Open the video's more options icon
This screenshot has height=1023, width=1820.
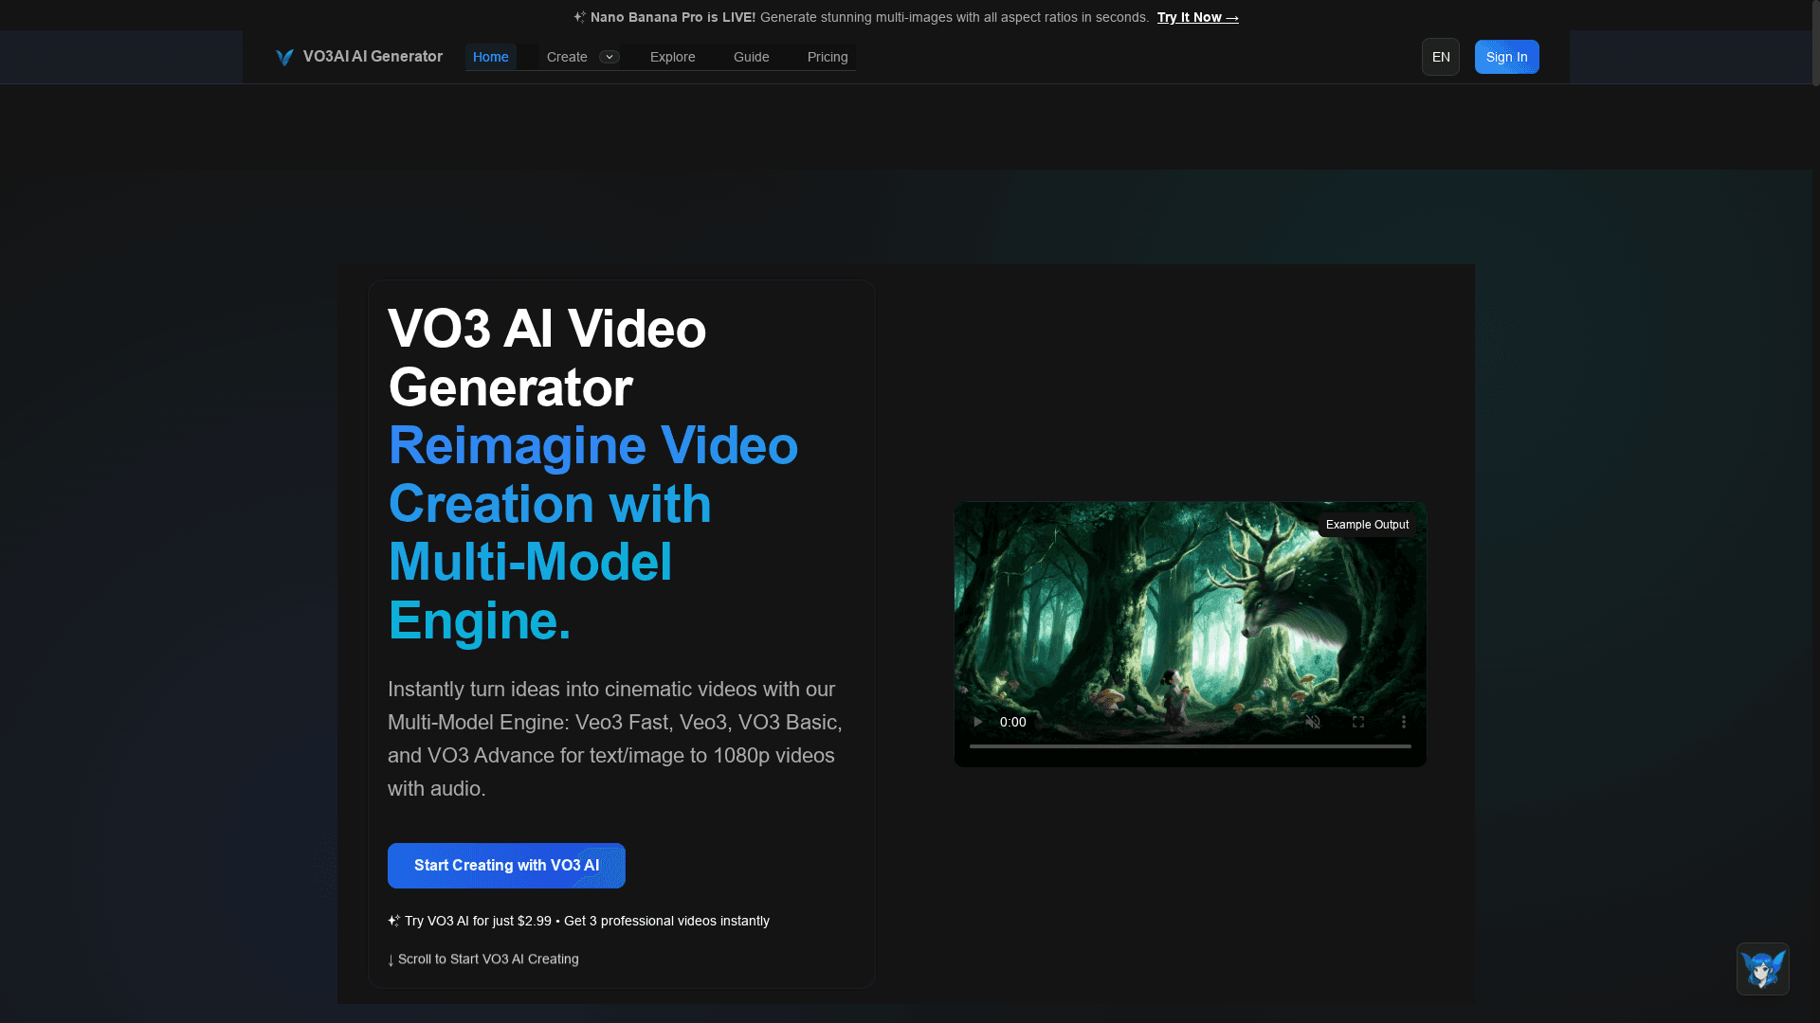[x=1405, y=722]
